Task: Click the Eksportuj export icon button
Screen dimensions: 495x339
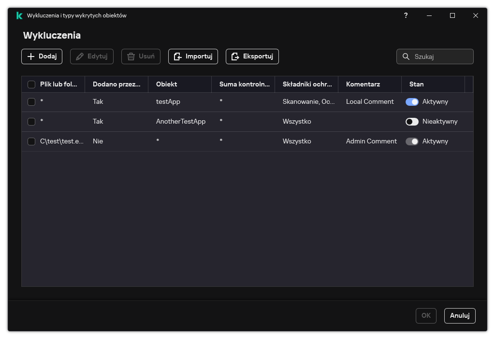Action: click(x=252, y=56)
